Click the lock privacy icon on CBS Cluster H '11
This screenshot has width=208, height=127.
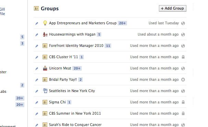[x=183, y=57]
